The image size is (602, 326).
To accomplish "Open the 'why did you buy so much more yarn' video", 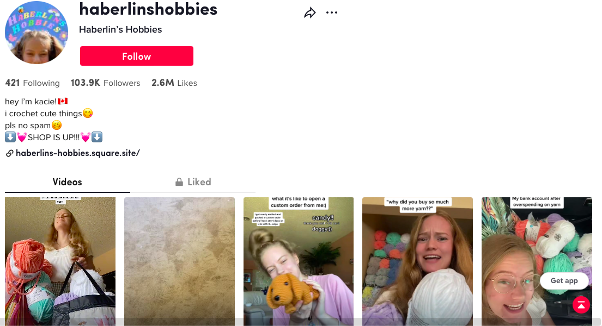I will coord(417,261).
